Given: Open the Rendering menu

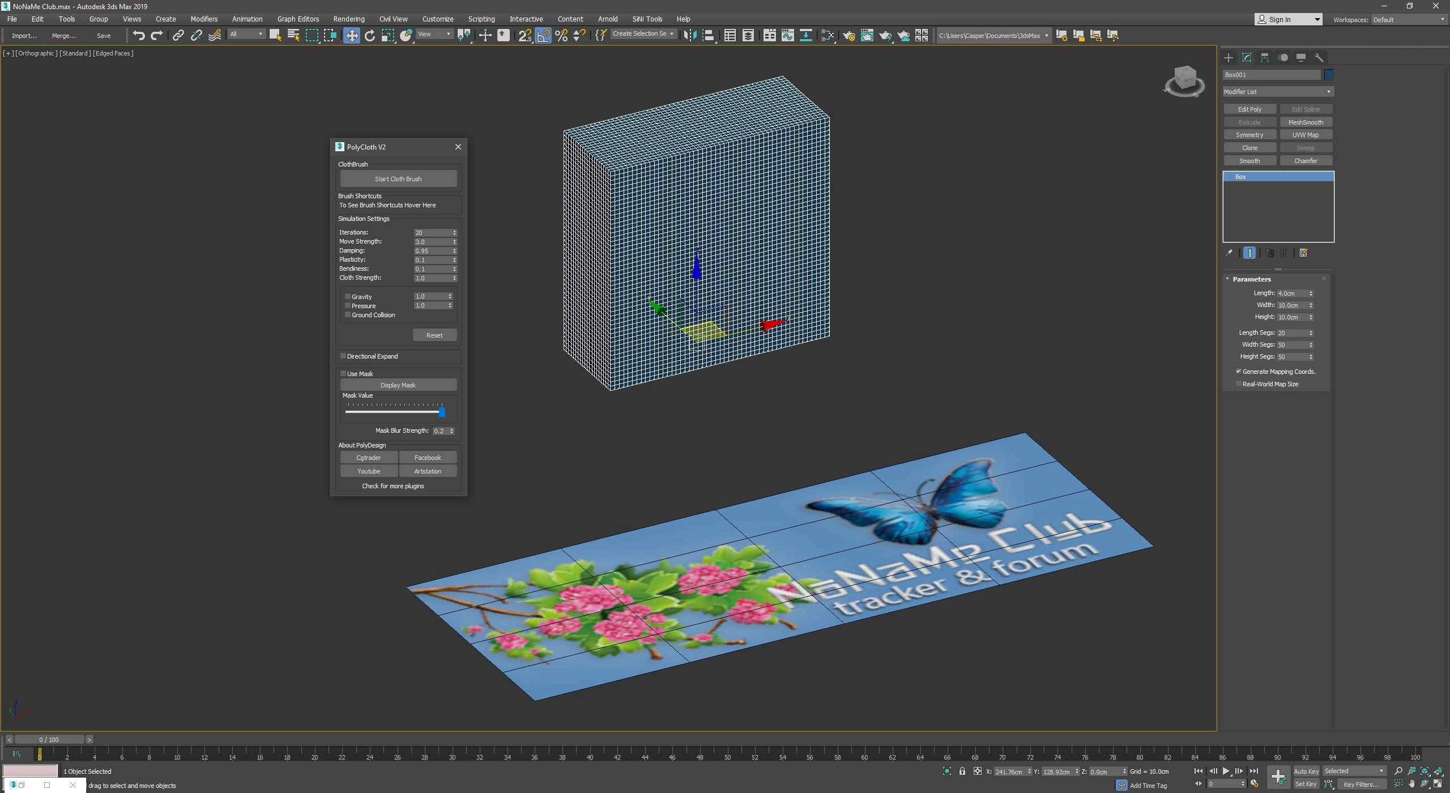Looking at the screenshot, I should pos(349,19).
